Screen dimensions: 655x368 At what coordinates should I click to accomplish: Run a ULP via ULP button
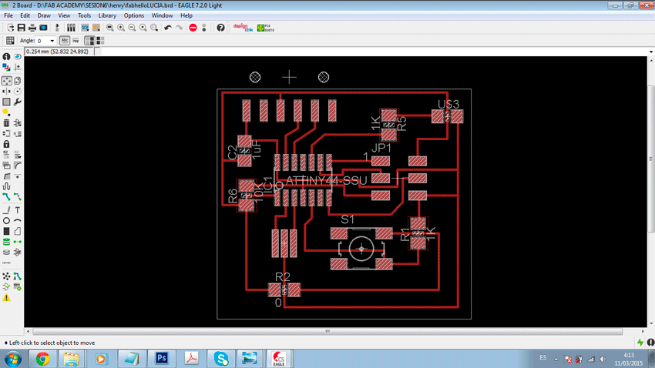96,28
